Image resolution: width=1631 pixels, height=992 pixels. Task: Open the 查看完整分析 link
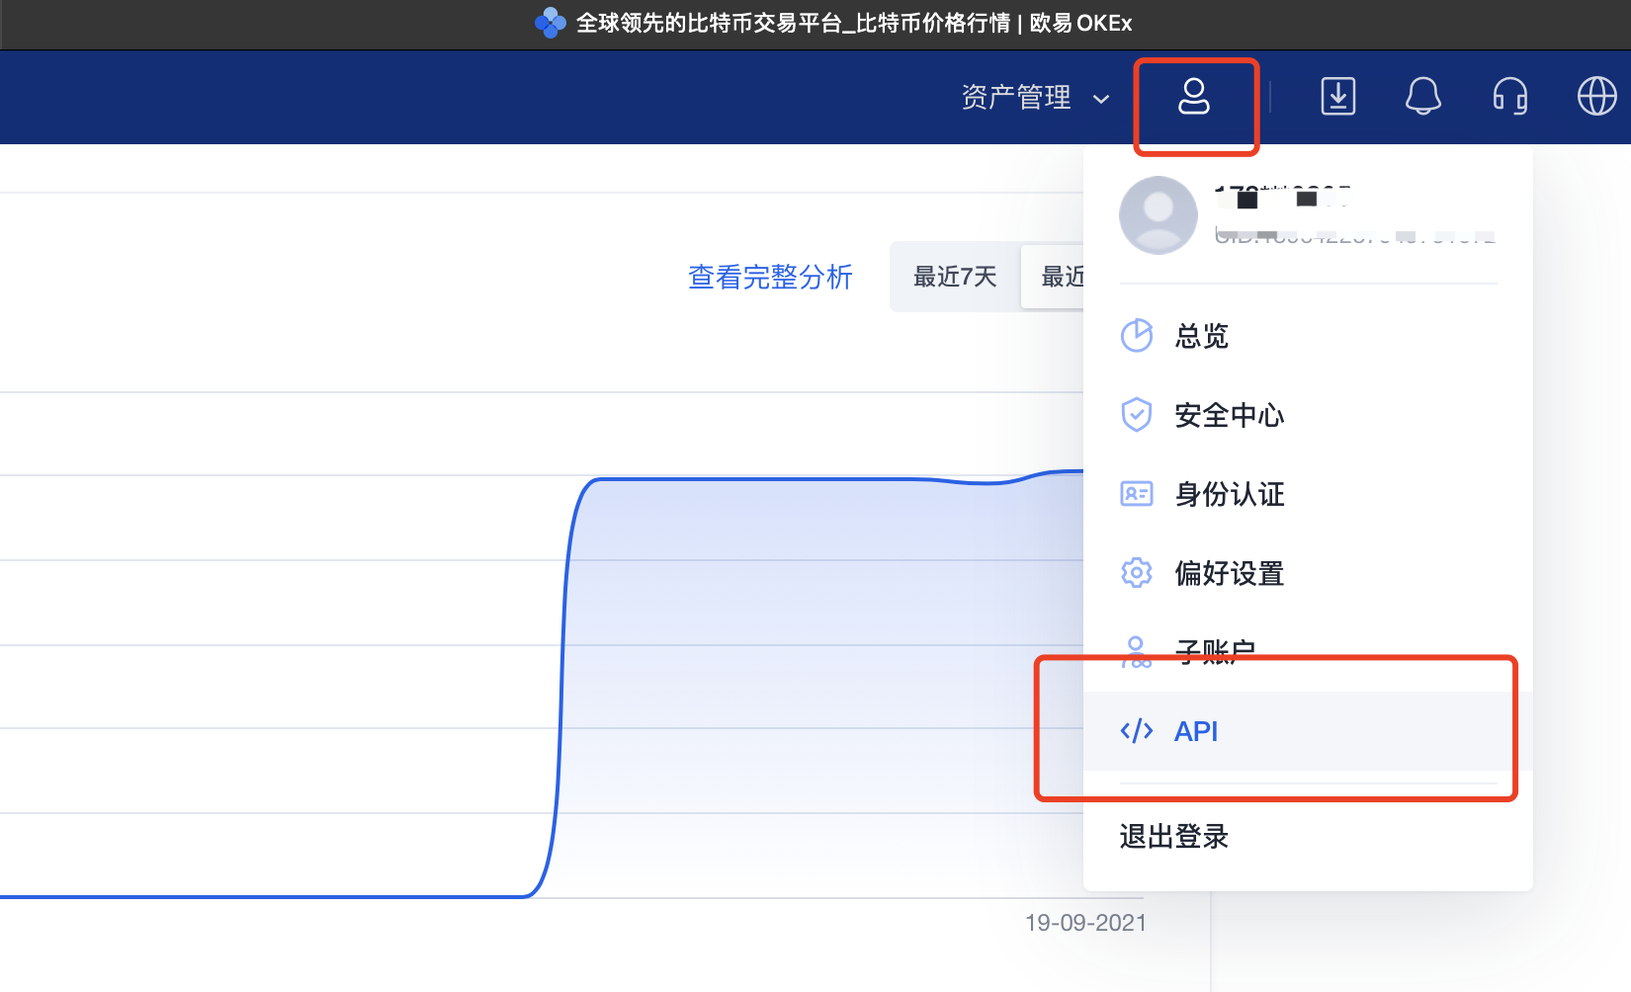tap(770, 277)
